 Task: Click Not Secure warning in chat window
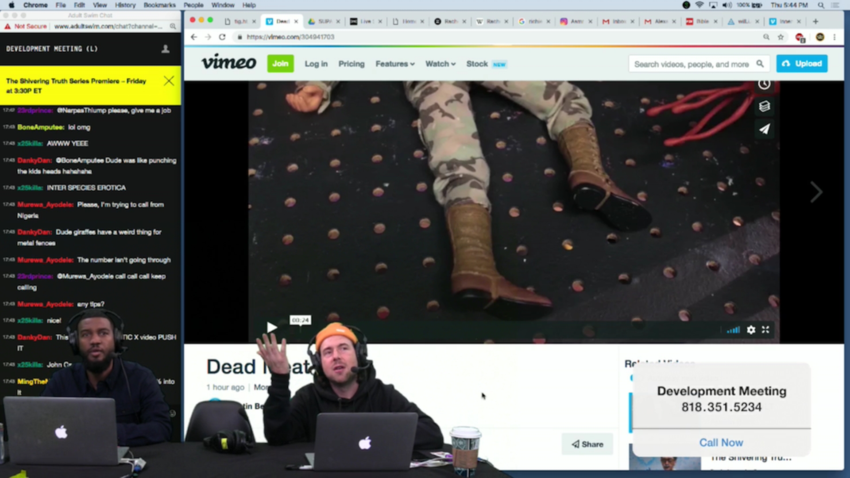pyautogui.click(x=26, y=27)
